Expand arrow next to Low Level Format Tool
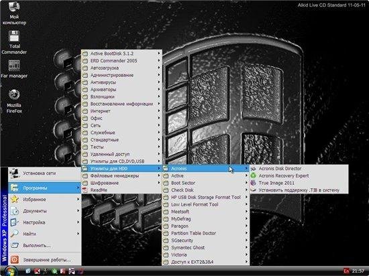369x276 pixels. coord(246,204)
